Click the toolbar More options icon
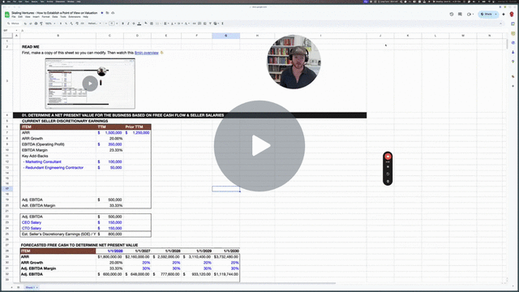This screenshot has width=519, height=292. point(222,24)
